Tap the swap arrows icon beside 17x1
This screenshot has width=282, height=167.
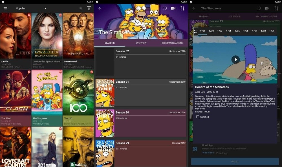pyautogui.click(x=196, y=31)
